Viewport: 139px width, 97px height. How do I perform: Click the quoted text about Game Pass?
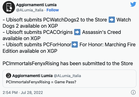pyautogui.click(x=41, y=82)
